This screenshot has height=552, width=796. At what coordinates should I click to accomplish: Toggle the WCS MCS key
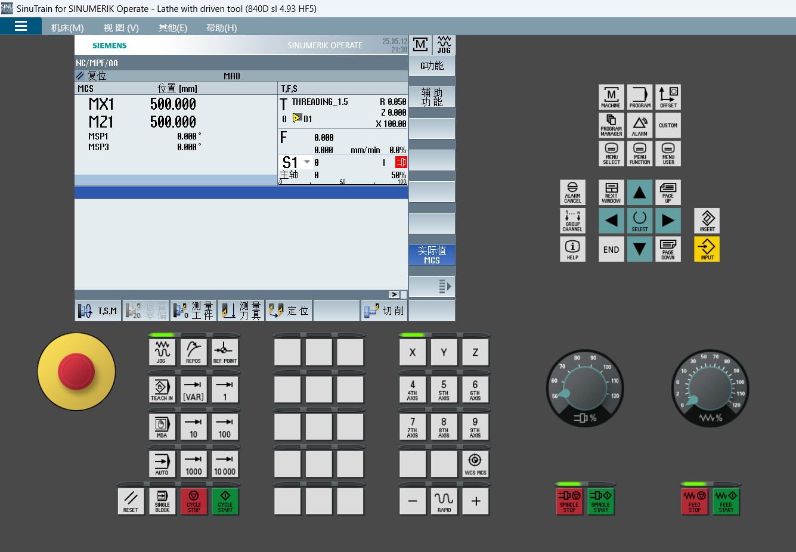475,464
